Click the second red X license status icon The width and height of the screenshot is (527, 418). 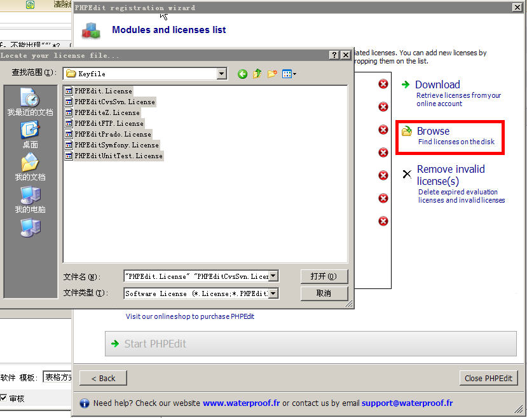coord(383,107)
